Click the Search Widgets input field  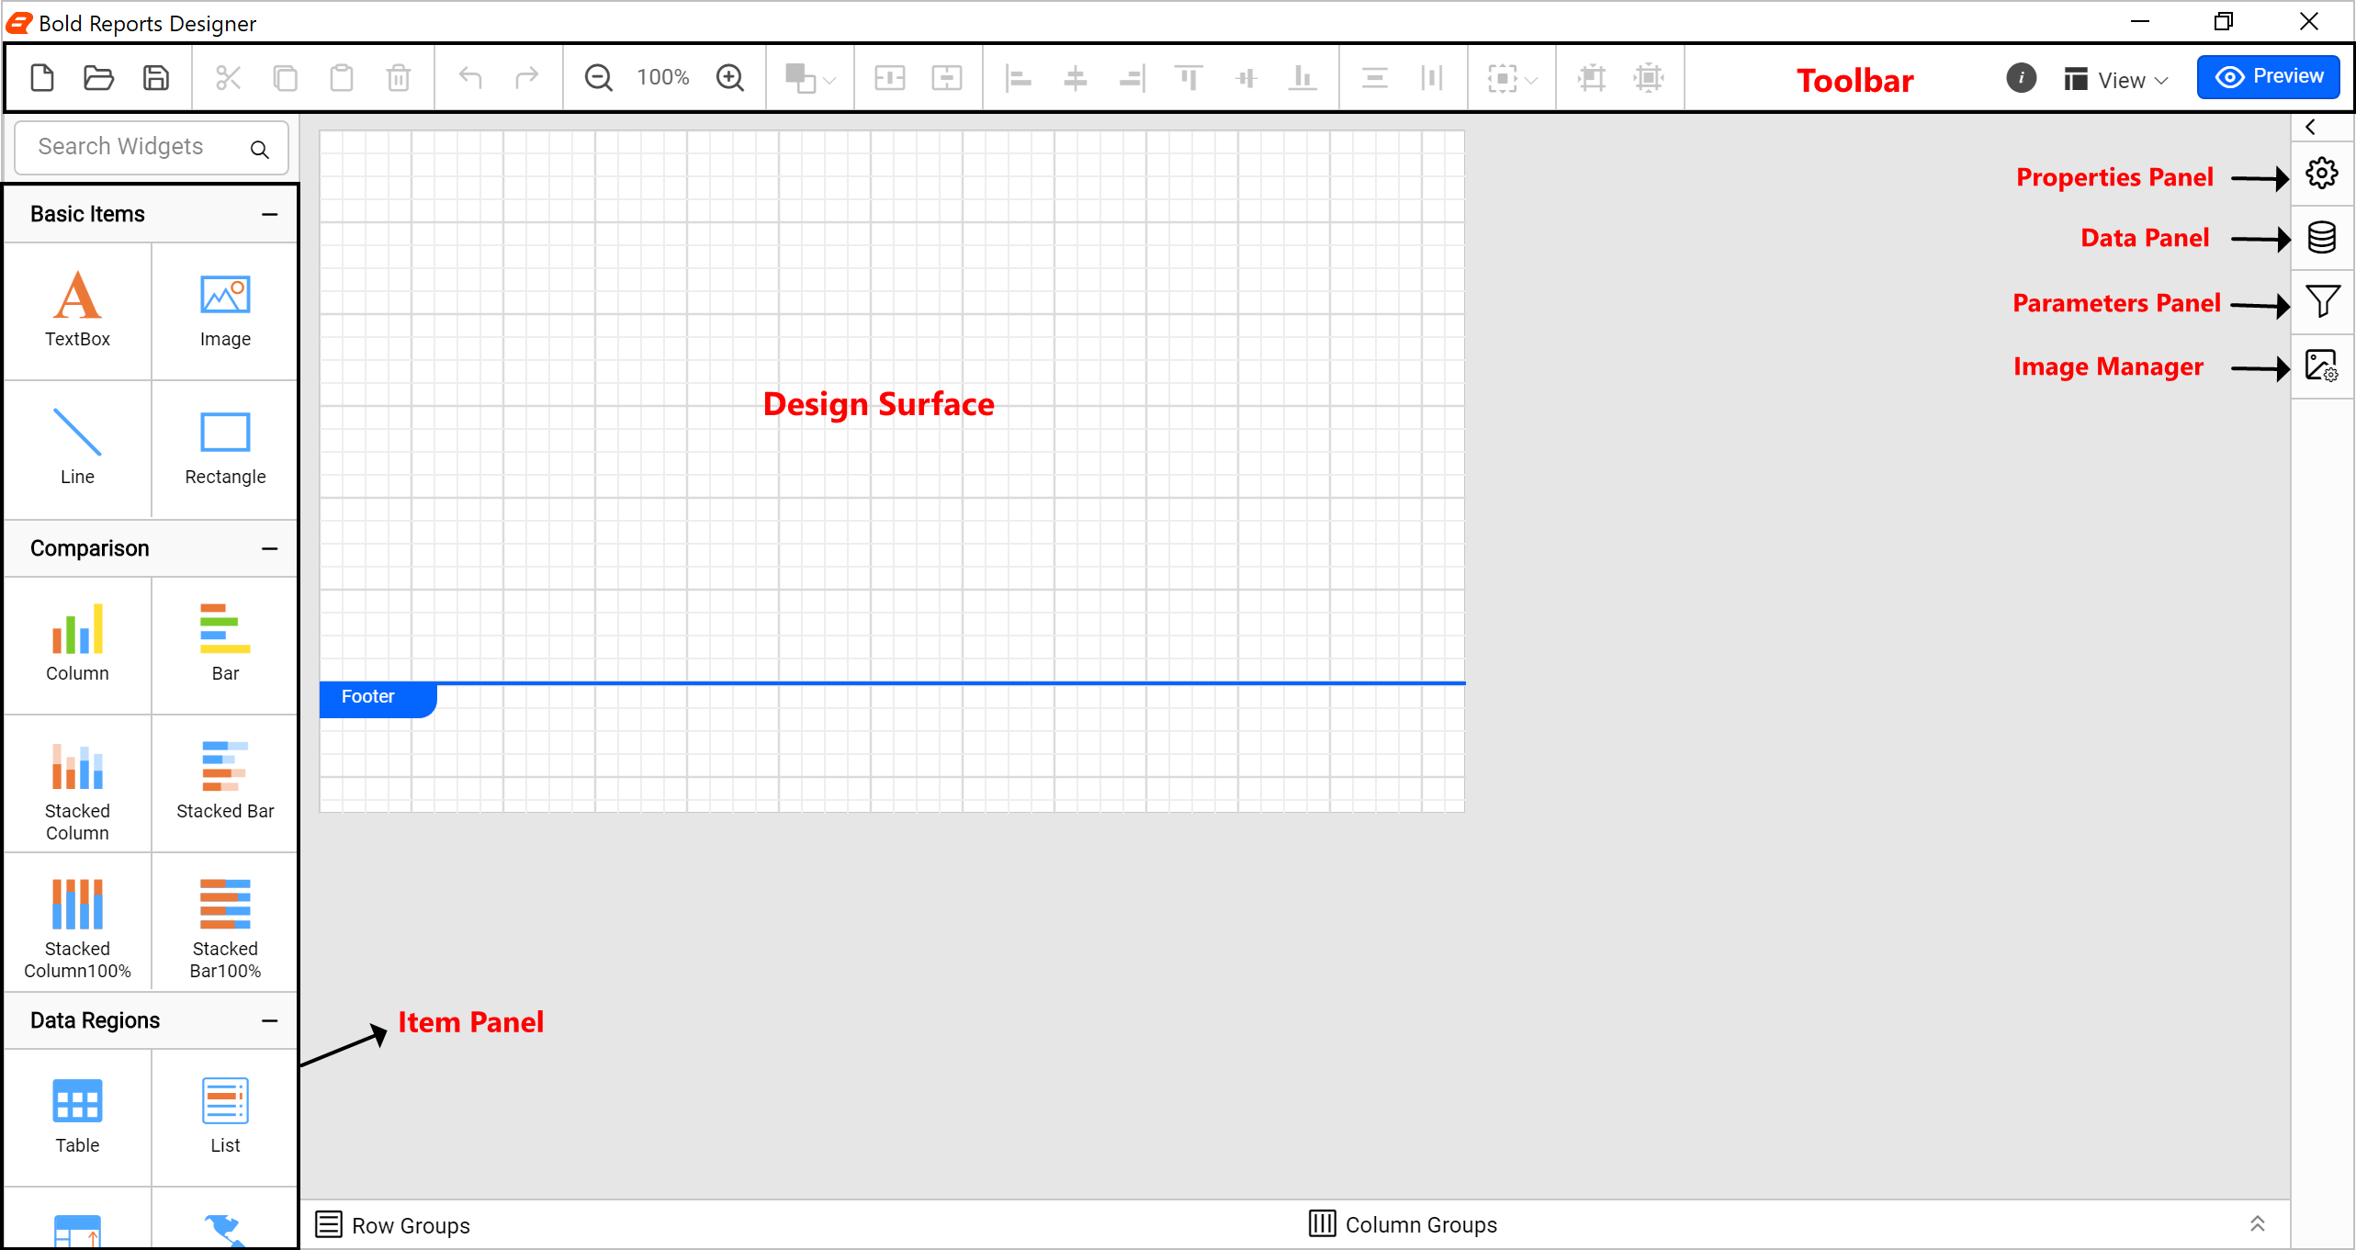click(x=152, y=147)
